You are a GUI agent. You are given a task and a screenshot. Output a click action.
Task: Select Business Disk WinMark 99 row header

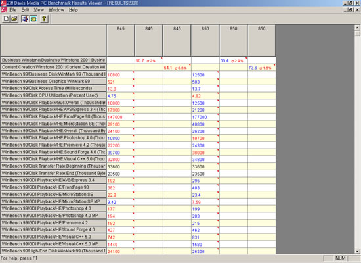pyautogui.click(x=53, y=74)
